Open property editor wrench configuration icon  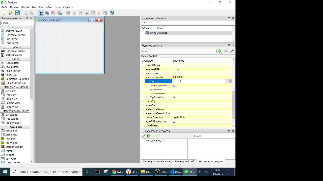pyautogui.click(x=232, y=51)
